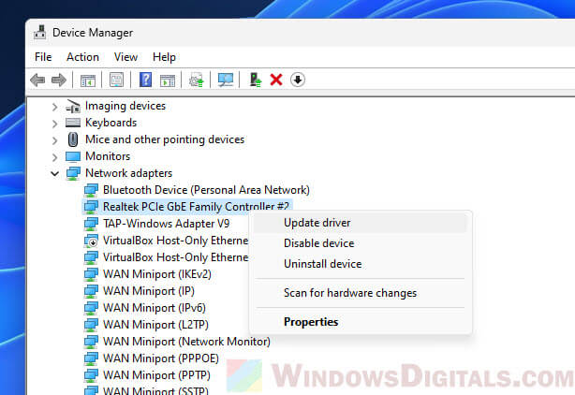Screen dimensions: 575x395
Task: Select Bluetooth Device (Personal Area Network)
Action: 206,190
